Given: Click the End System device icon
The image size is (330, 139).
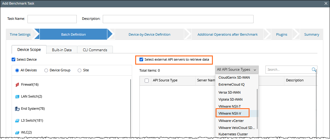Looking at the screenshot, I should click(x=17, y=109).
